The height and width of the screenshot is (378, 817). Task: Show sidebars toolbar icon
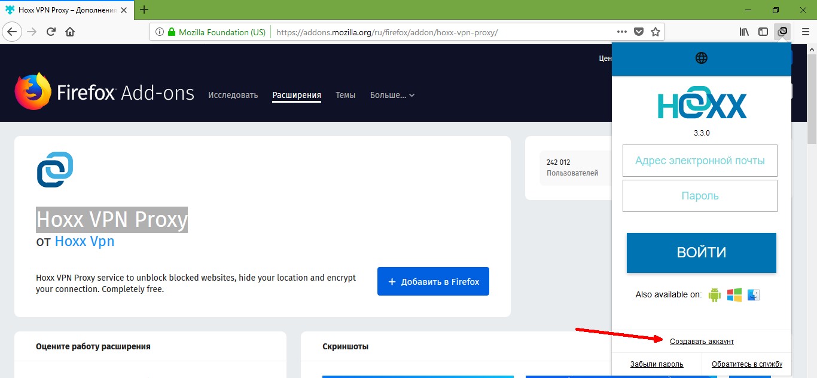pyautogui.click(x=763, y=32)
